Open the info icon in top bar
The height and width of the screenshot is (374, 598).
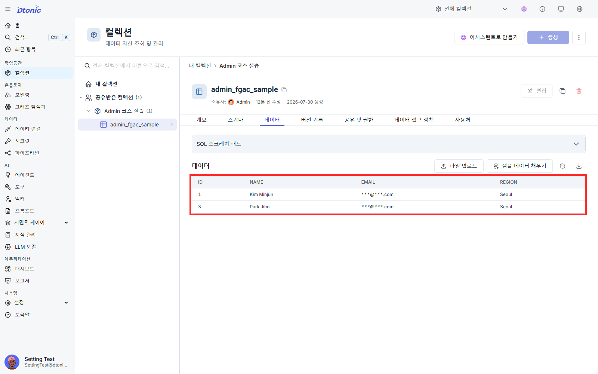coord(542,9)
